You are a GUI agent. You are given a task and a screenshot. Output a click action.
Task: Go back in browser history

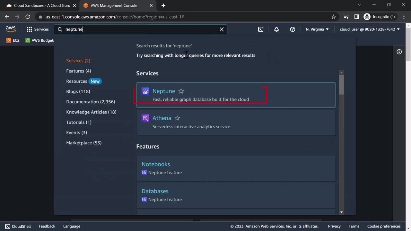point(7,17)
